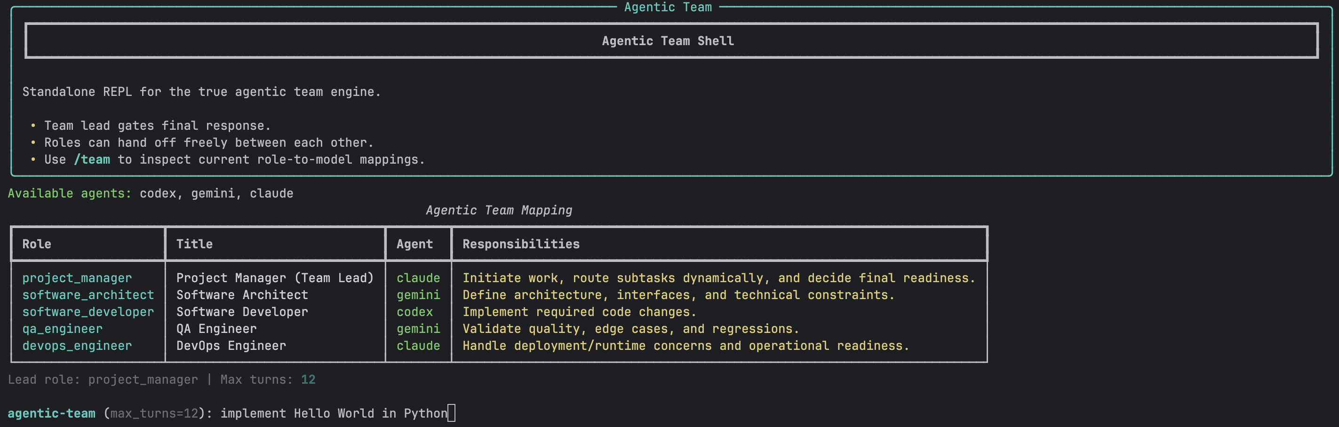Click the Project Manager (Team Lead) title
Viewport: 1339px width, 427px height.
point(274,278)
